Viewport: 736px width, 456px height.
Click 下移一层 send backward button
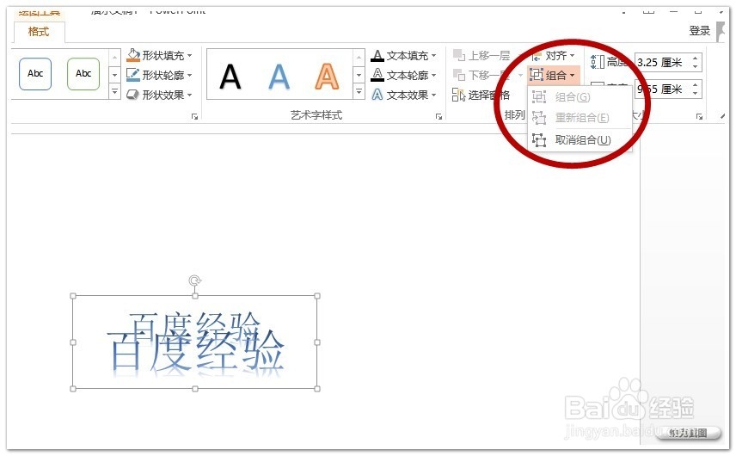(x=481, y=75)
